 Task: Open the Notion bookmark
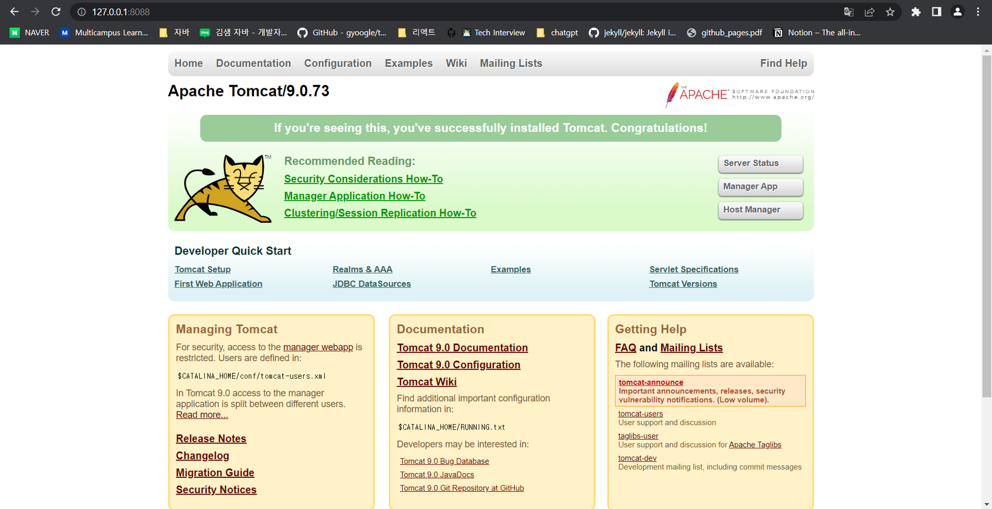(x=817, y=33)
